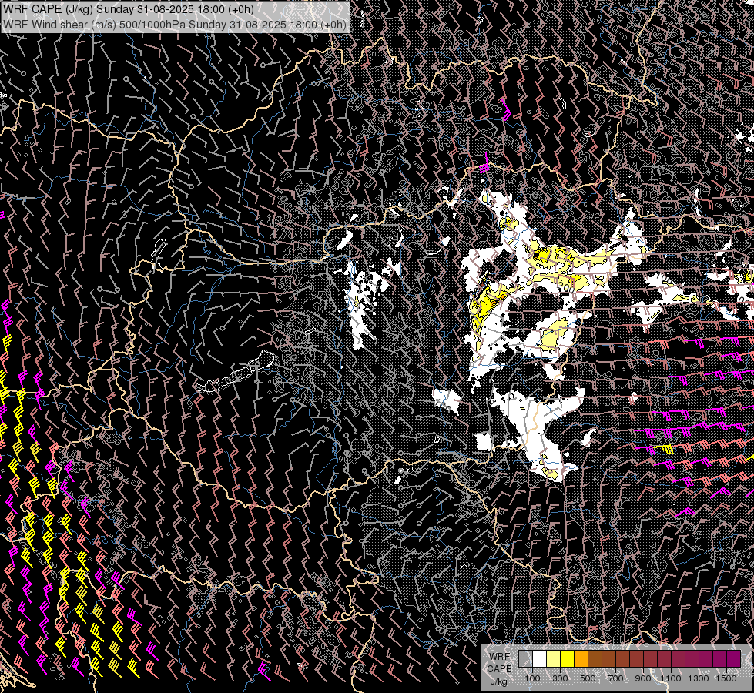The image size is (754, 693).
Task: Click the legend value 700
Action: click(615, 678)
